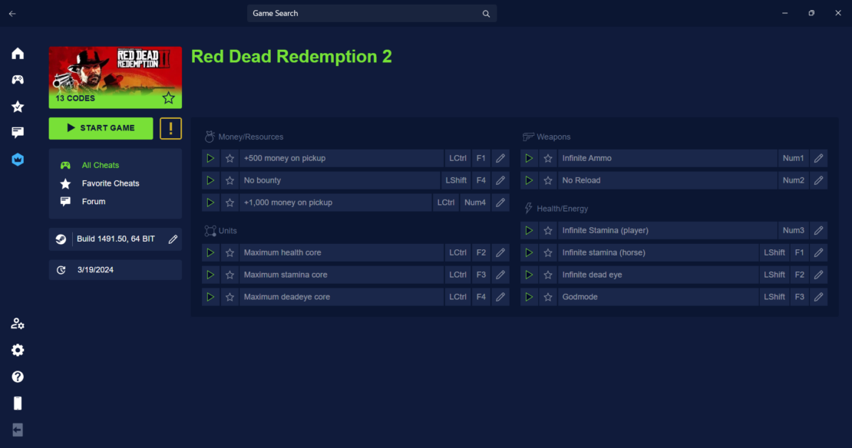The image size is (852, 448).
Task: Favorite game via star on cover image
Action: pyautogui.click(x=168, y=98)
